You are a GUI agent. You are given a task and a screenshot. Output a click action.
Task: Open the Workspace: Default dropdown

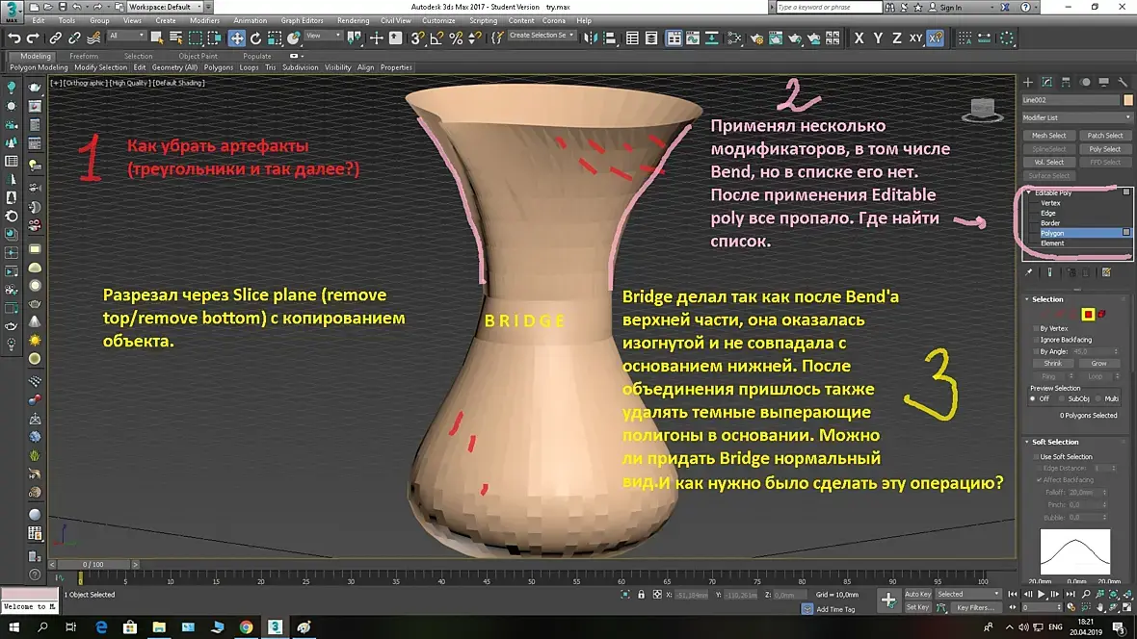166,7
